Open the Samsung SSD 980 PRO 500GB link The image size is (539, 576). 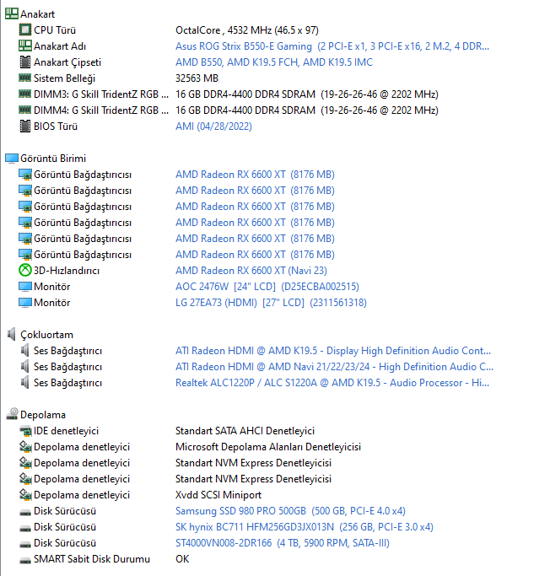(290, 511)
